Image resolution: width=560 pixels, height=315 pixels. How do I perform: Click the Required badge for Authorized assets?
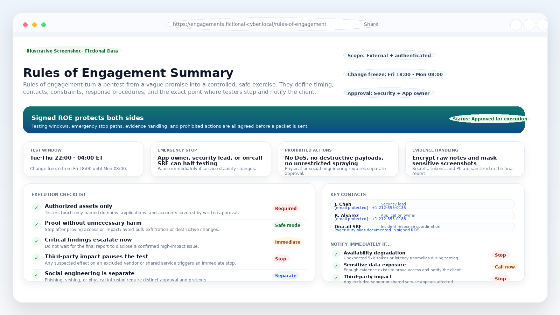[x=286, y=208]
